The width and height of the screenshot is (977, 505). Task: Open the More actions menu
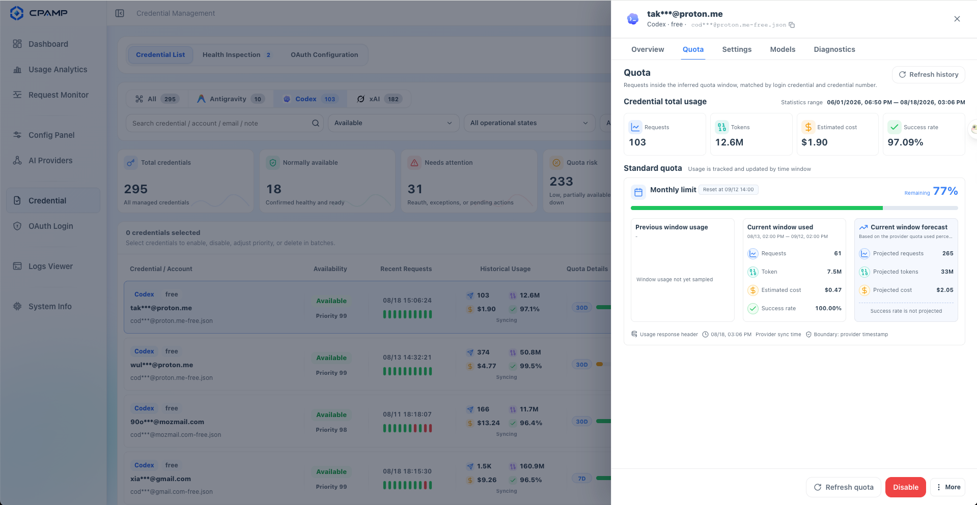pyautogui.click(x=947, y=487)
